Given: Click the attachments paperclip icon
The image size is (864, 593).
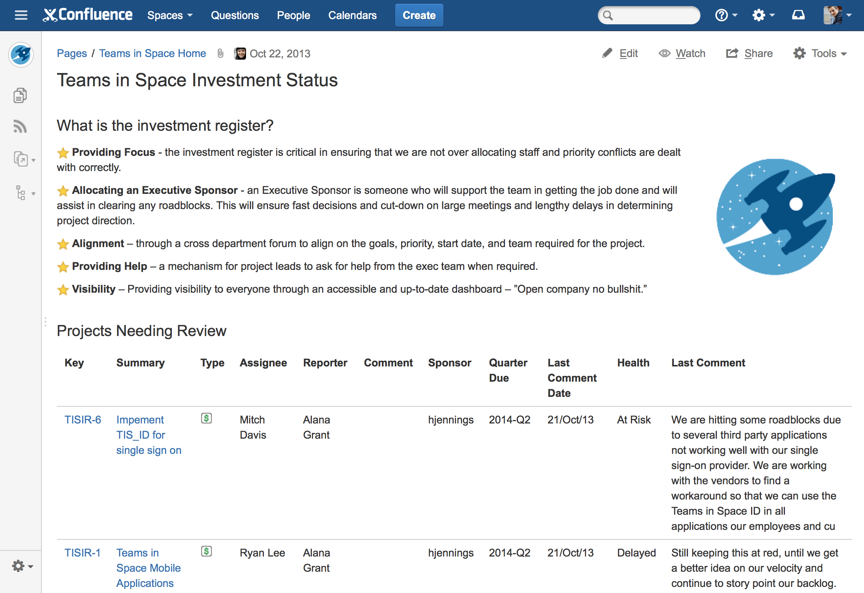Looking at the screenshot, I should coord(221,54).
